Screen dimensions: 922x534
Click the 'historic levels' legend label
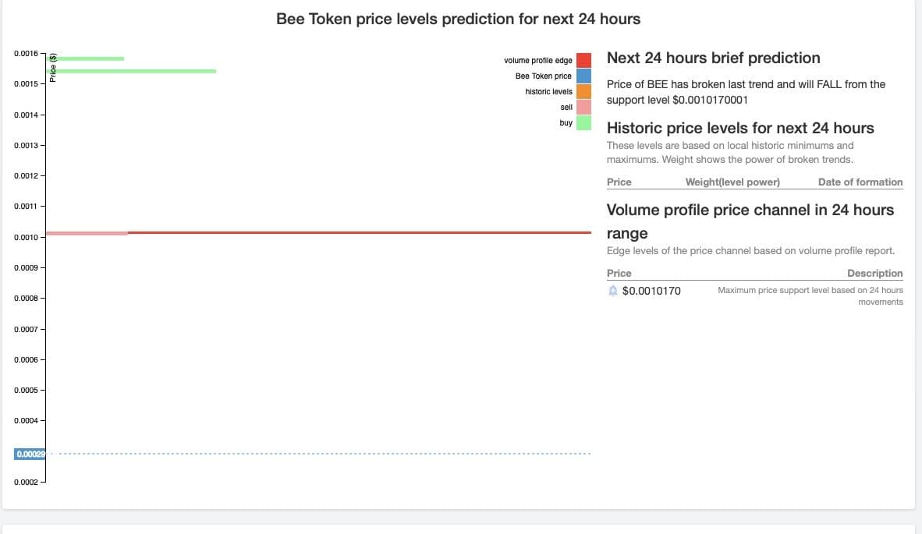[548, 92]
